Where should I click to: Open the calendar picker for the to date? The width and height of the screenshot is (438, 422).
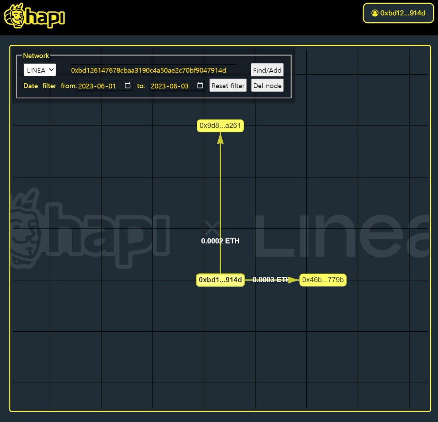[x=200, y=85]
